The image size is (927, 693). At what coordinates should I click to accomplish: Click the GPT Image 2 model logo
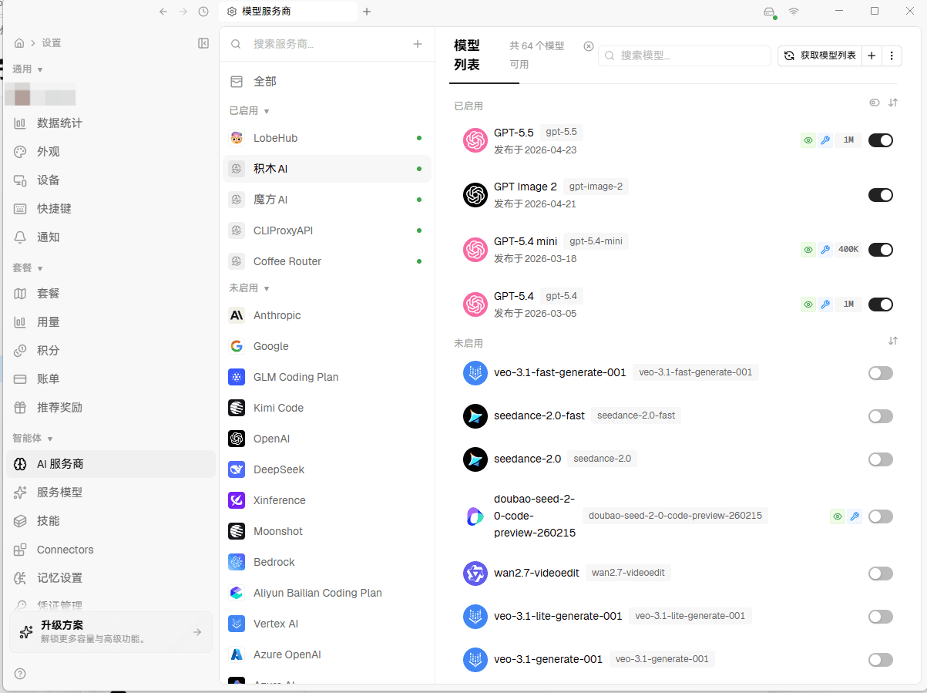[x=475, y=195]
